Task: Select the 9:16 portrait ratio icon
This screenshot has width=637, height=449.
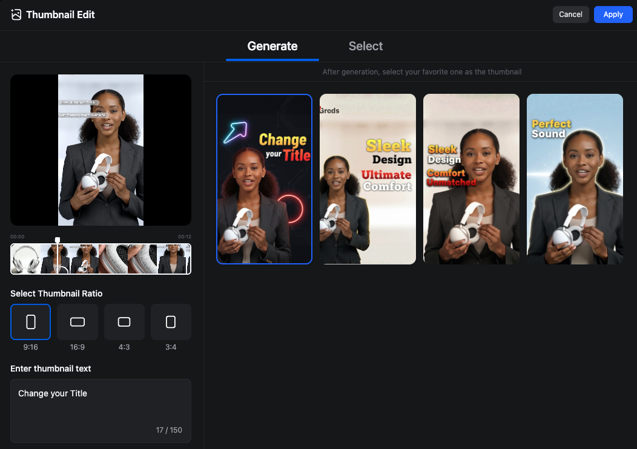Action: [x=30, y=322]
